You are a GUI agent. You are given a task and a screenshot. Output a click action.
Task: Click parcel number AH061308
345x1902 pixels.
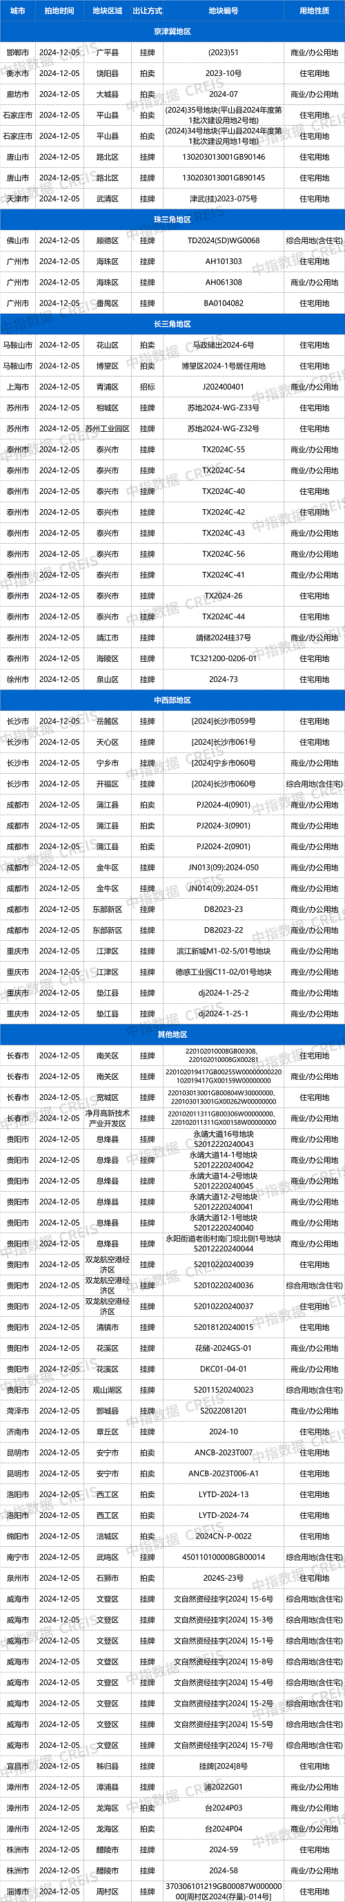[224, 282]
